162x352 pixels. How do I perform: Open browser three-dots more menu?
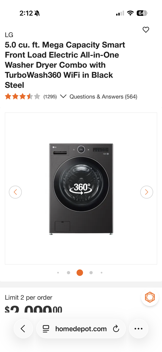pyautogui.click(x=138, y=329)
